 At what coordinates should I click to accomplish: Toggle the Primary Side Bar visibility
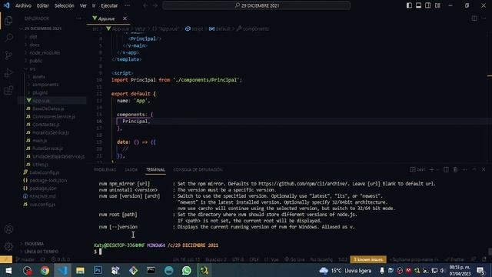[409, 5]
